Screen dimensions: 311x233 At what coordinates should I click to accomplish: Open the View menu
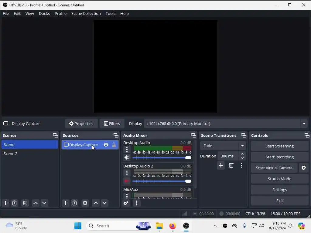pos(30,13)
